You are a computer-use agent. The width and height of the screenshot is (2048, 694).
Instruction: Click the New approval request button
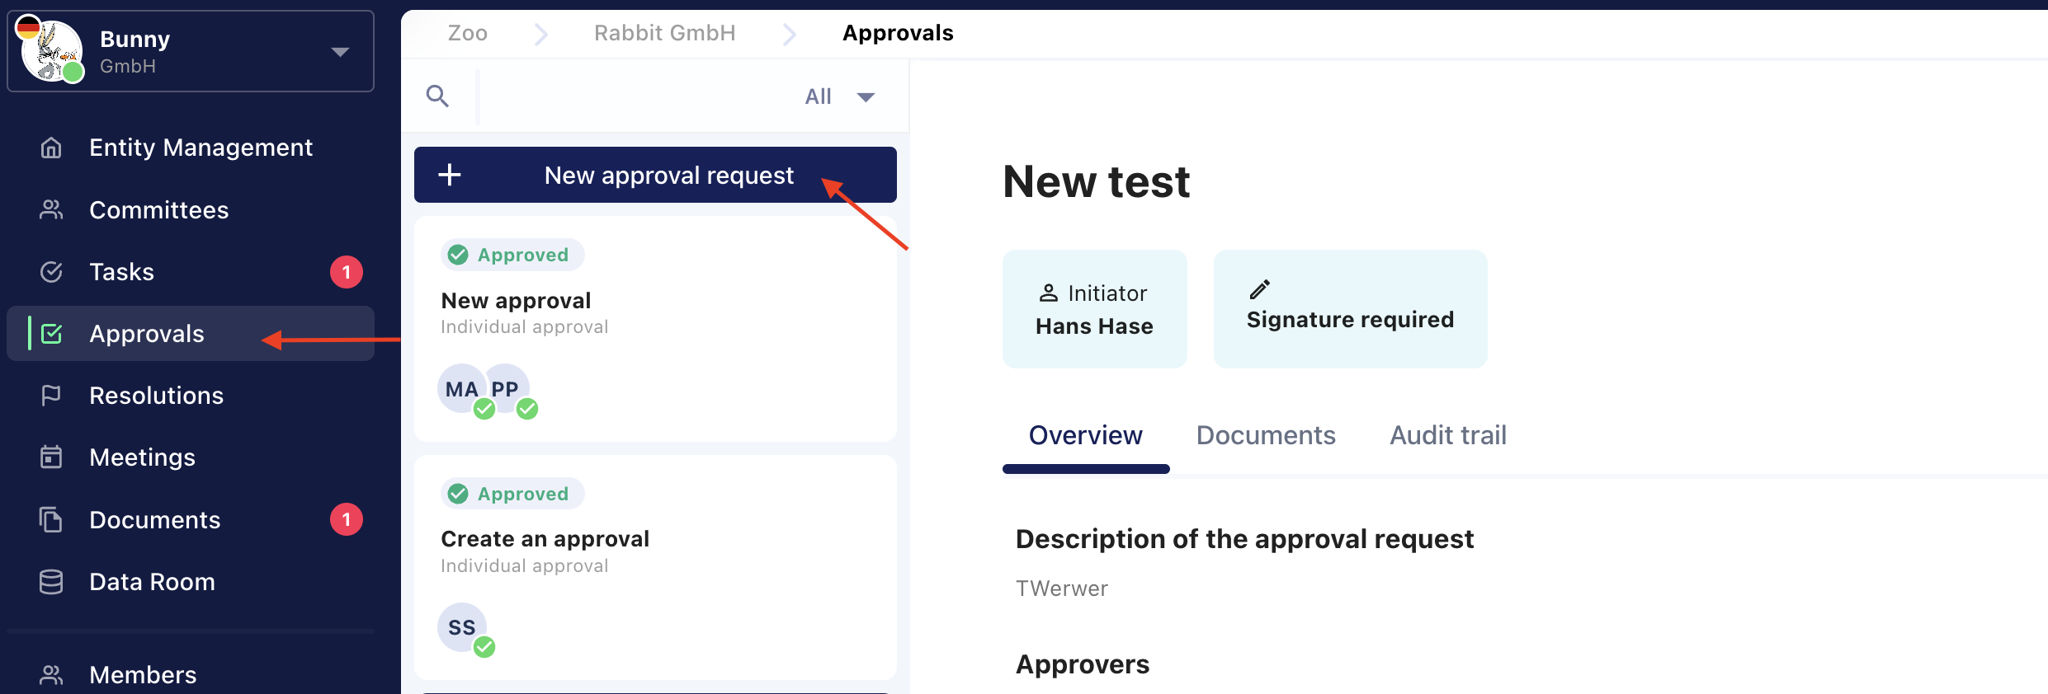coord(655,175)
